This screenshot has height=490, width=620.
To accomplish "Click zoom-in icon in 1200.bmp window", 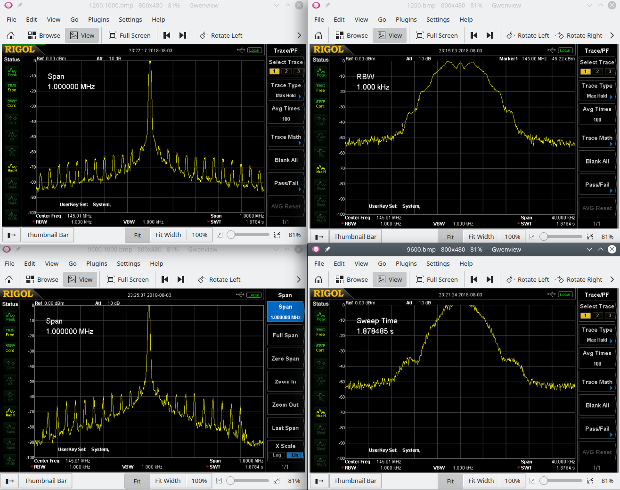I will [590, 237].
